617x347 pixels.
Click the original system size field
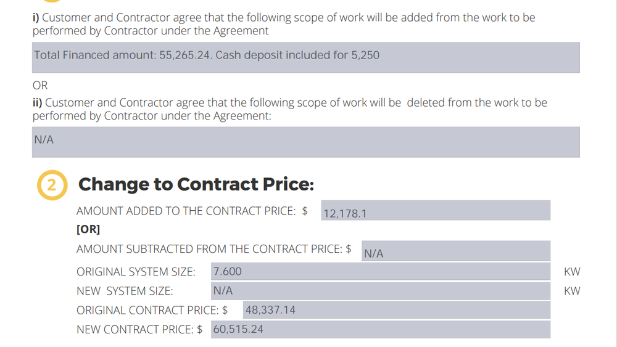(x=379, y=271)
